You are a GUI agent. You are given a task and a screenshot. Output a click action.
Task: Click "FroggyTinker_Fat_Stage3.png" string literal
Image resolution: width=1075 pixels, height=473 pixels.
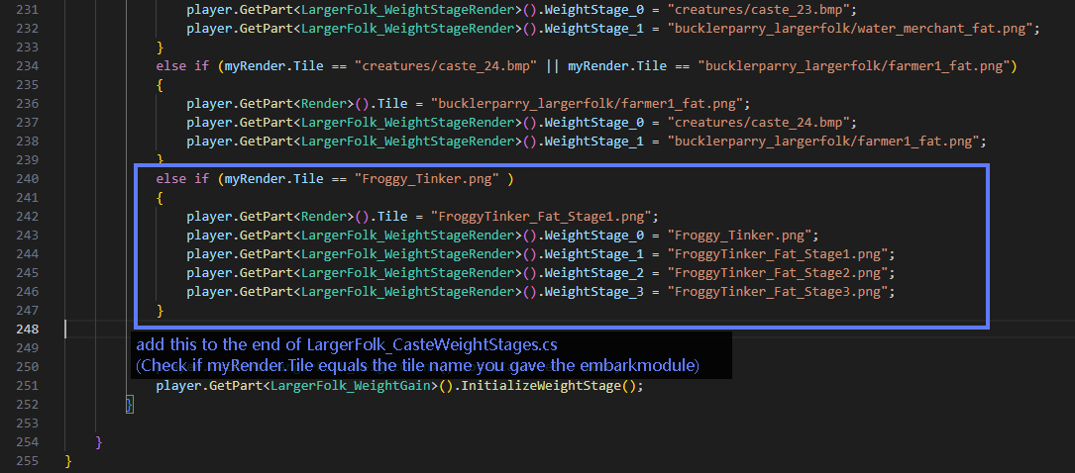pos(782,292)
